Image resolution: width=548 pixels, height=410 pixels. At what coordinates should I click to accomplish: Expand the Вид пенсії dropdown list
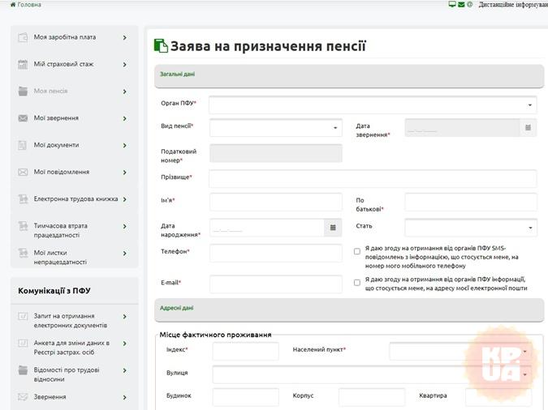(275, 128)
